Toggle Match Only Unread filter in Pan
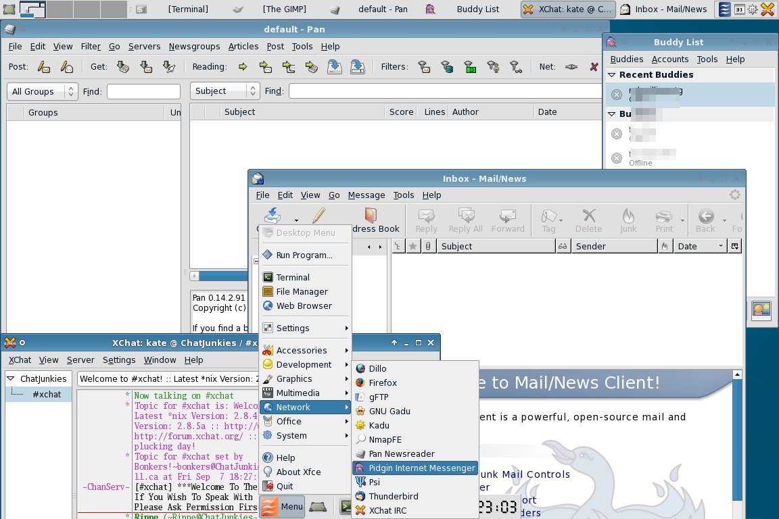Viewport: 779px width, 519px height. pos(424,66)
